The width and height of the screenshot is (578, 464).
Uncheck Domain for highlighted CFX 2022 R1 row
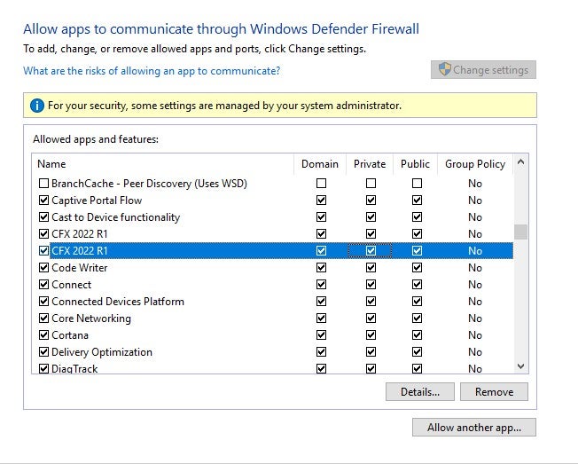pos(322,251)
